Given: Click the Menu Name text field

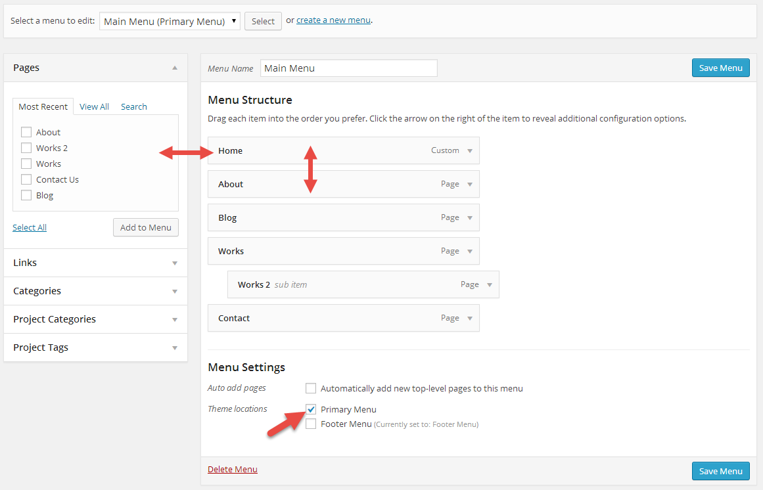Looking at the screenshot, I should coord(348,68).
